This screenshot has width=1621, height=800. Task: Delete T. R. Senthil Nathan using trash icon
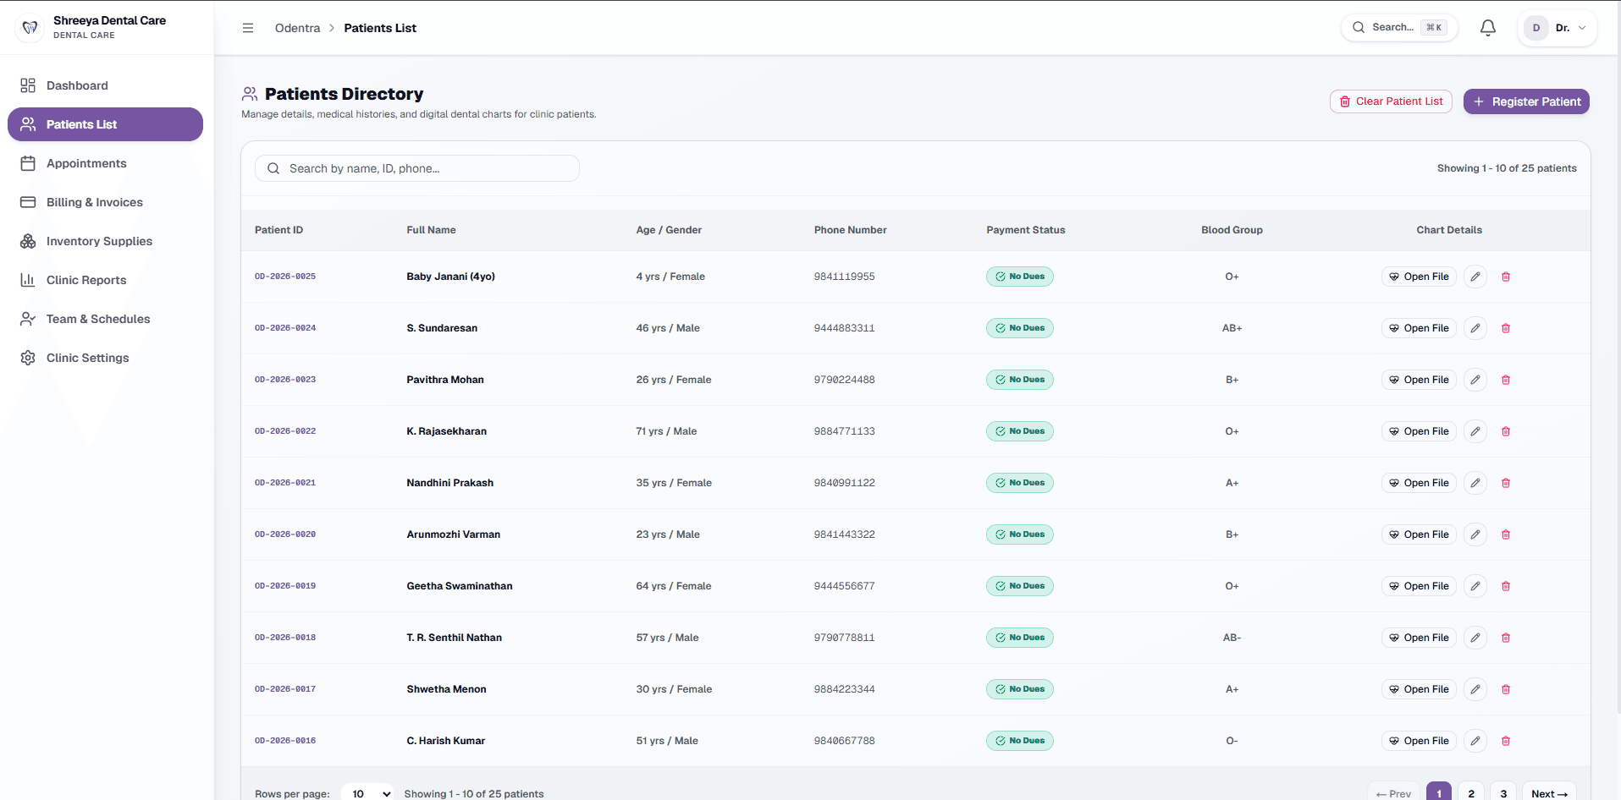[1506, 638]
